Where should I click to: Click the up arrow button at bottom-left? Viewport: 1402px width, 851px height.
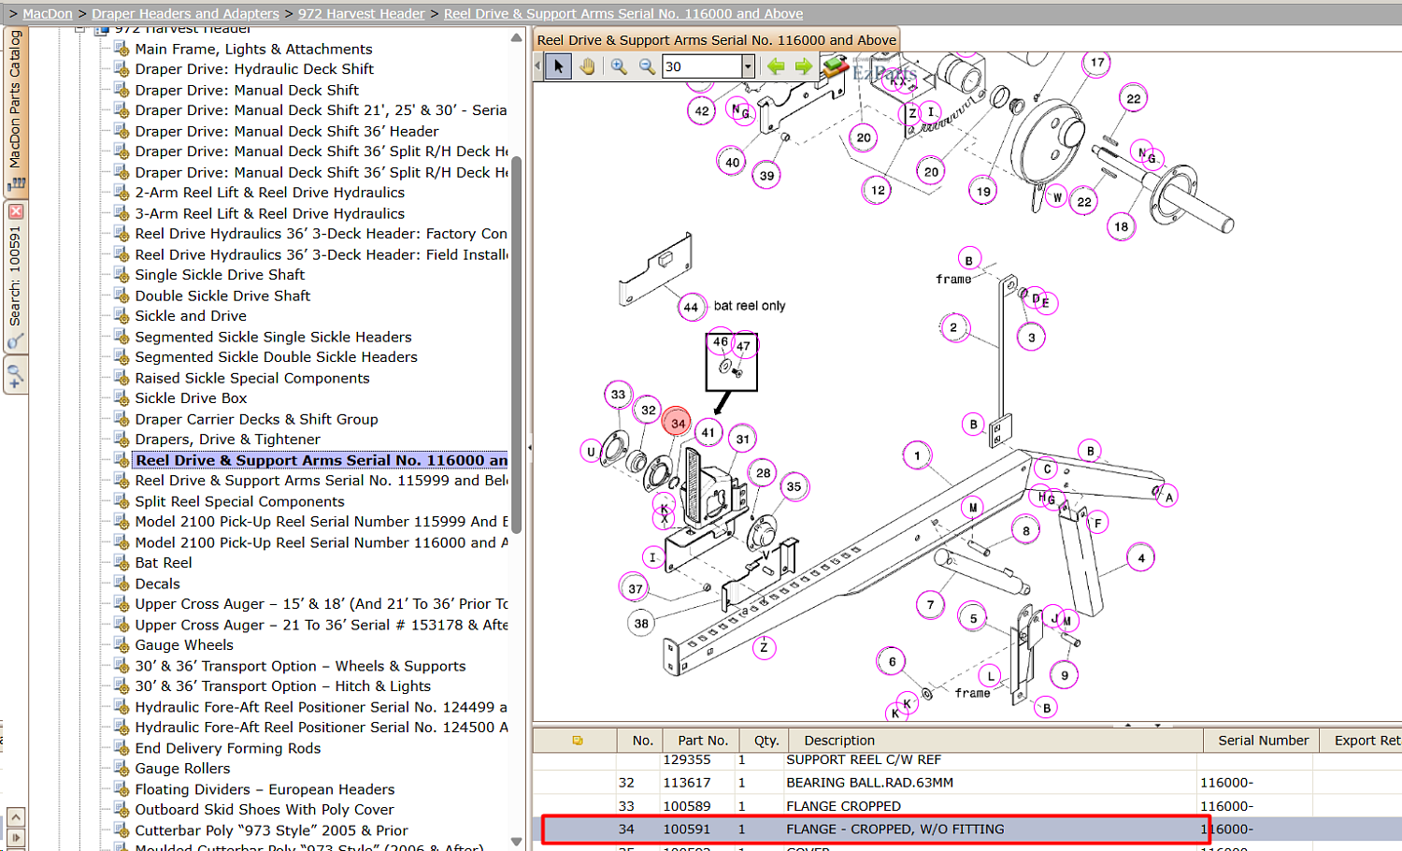15,816
